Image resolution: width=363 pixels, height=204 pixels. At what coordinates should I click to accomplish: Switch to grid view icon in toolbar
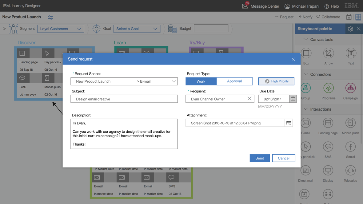(x=358, y=17)
